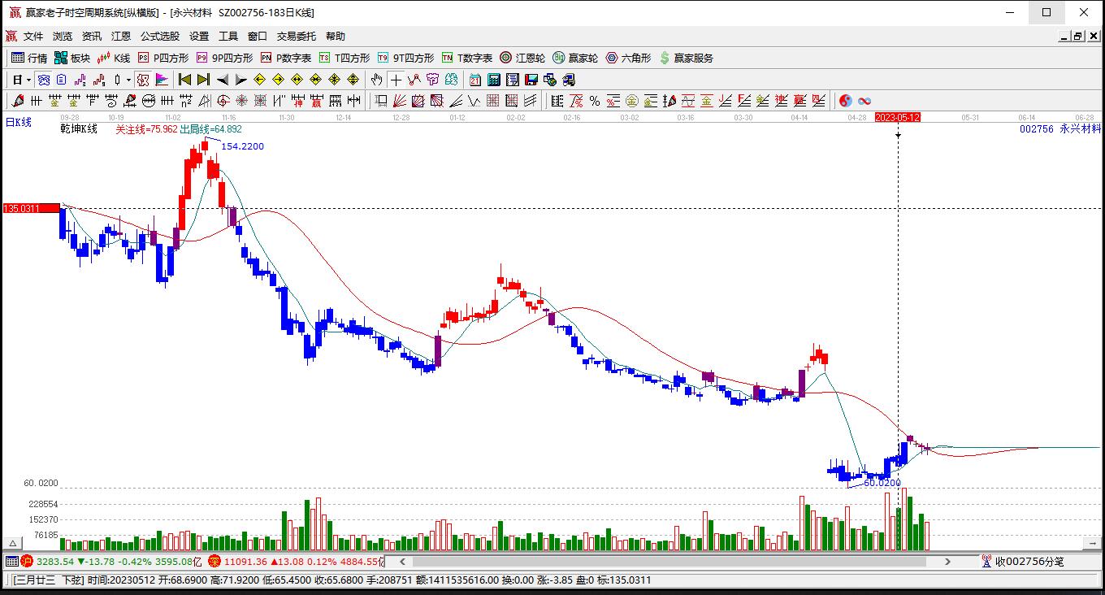Image resolution: width=1105 pixels, height=595 pixels.
Task: Select the circled crosshair target tool
Action: pos(223,101)
